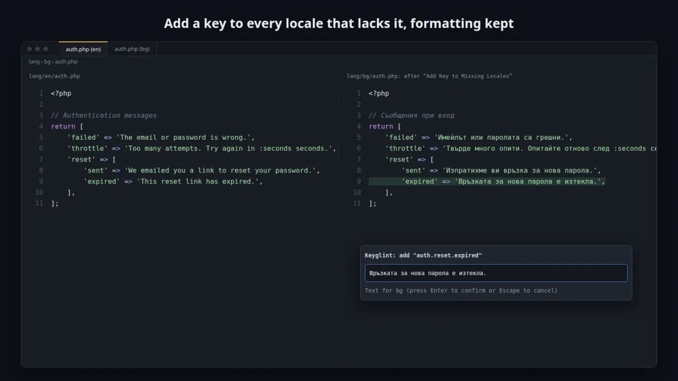Click the '// Authentication messages' comment line
The width and height of the screenshot is (678, 381).
(x=104, y=115)
